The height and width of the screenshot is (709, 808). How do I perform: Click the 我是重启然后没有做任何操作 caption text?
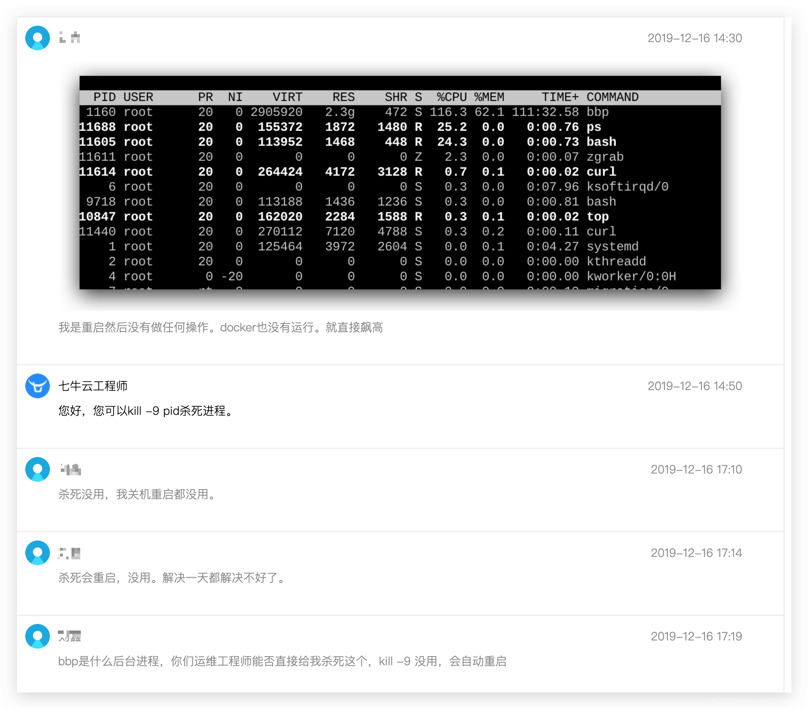tap(220, 328)
